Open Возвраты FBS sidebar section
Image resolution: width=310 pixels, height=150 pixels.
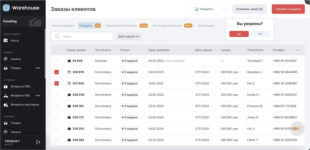pyautogui.click(x=20, y=96)
